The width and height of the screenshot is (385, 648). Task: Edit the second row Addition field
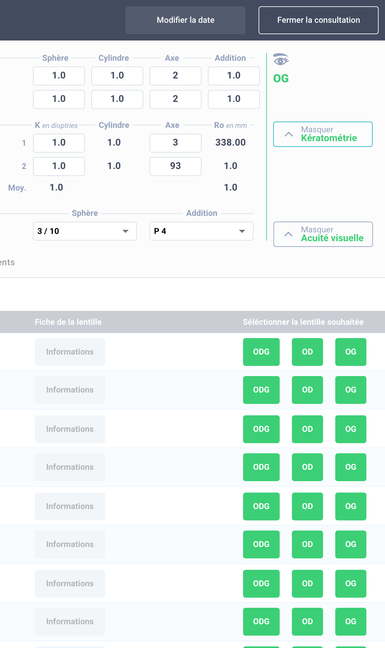pos(234,99)
